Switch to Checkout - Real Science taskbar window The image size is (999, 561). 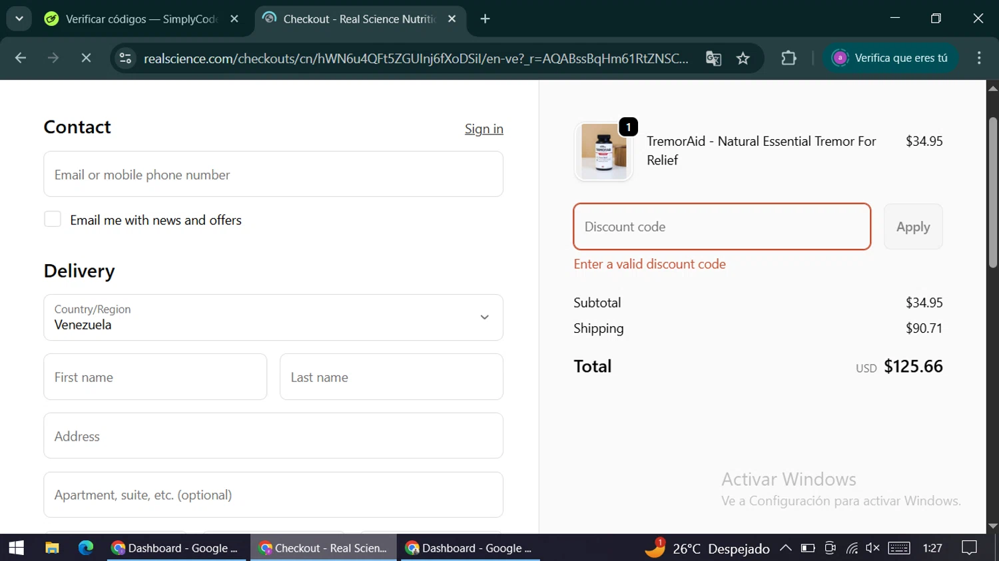(x=323, y=548)
